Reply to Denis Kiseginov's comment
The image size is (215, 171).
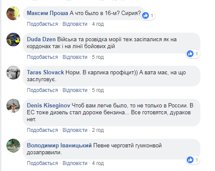pos(75,130)
